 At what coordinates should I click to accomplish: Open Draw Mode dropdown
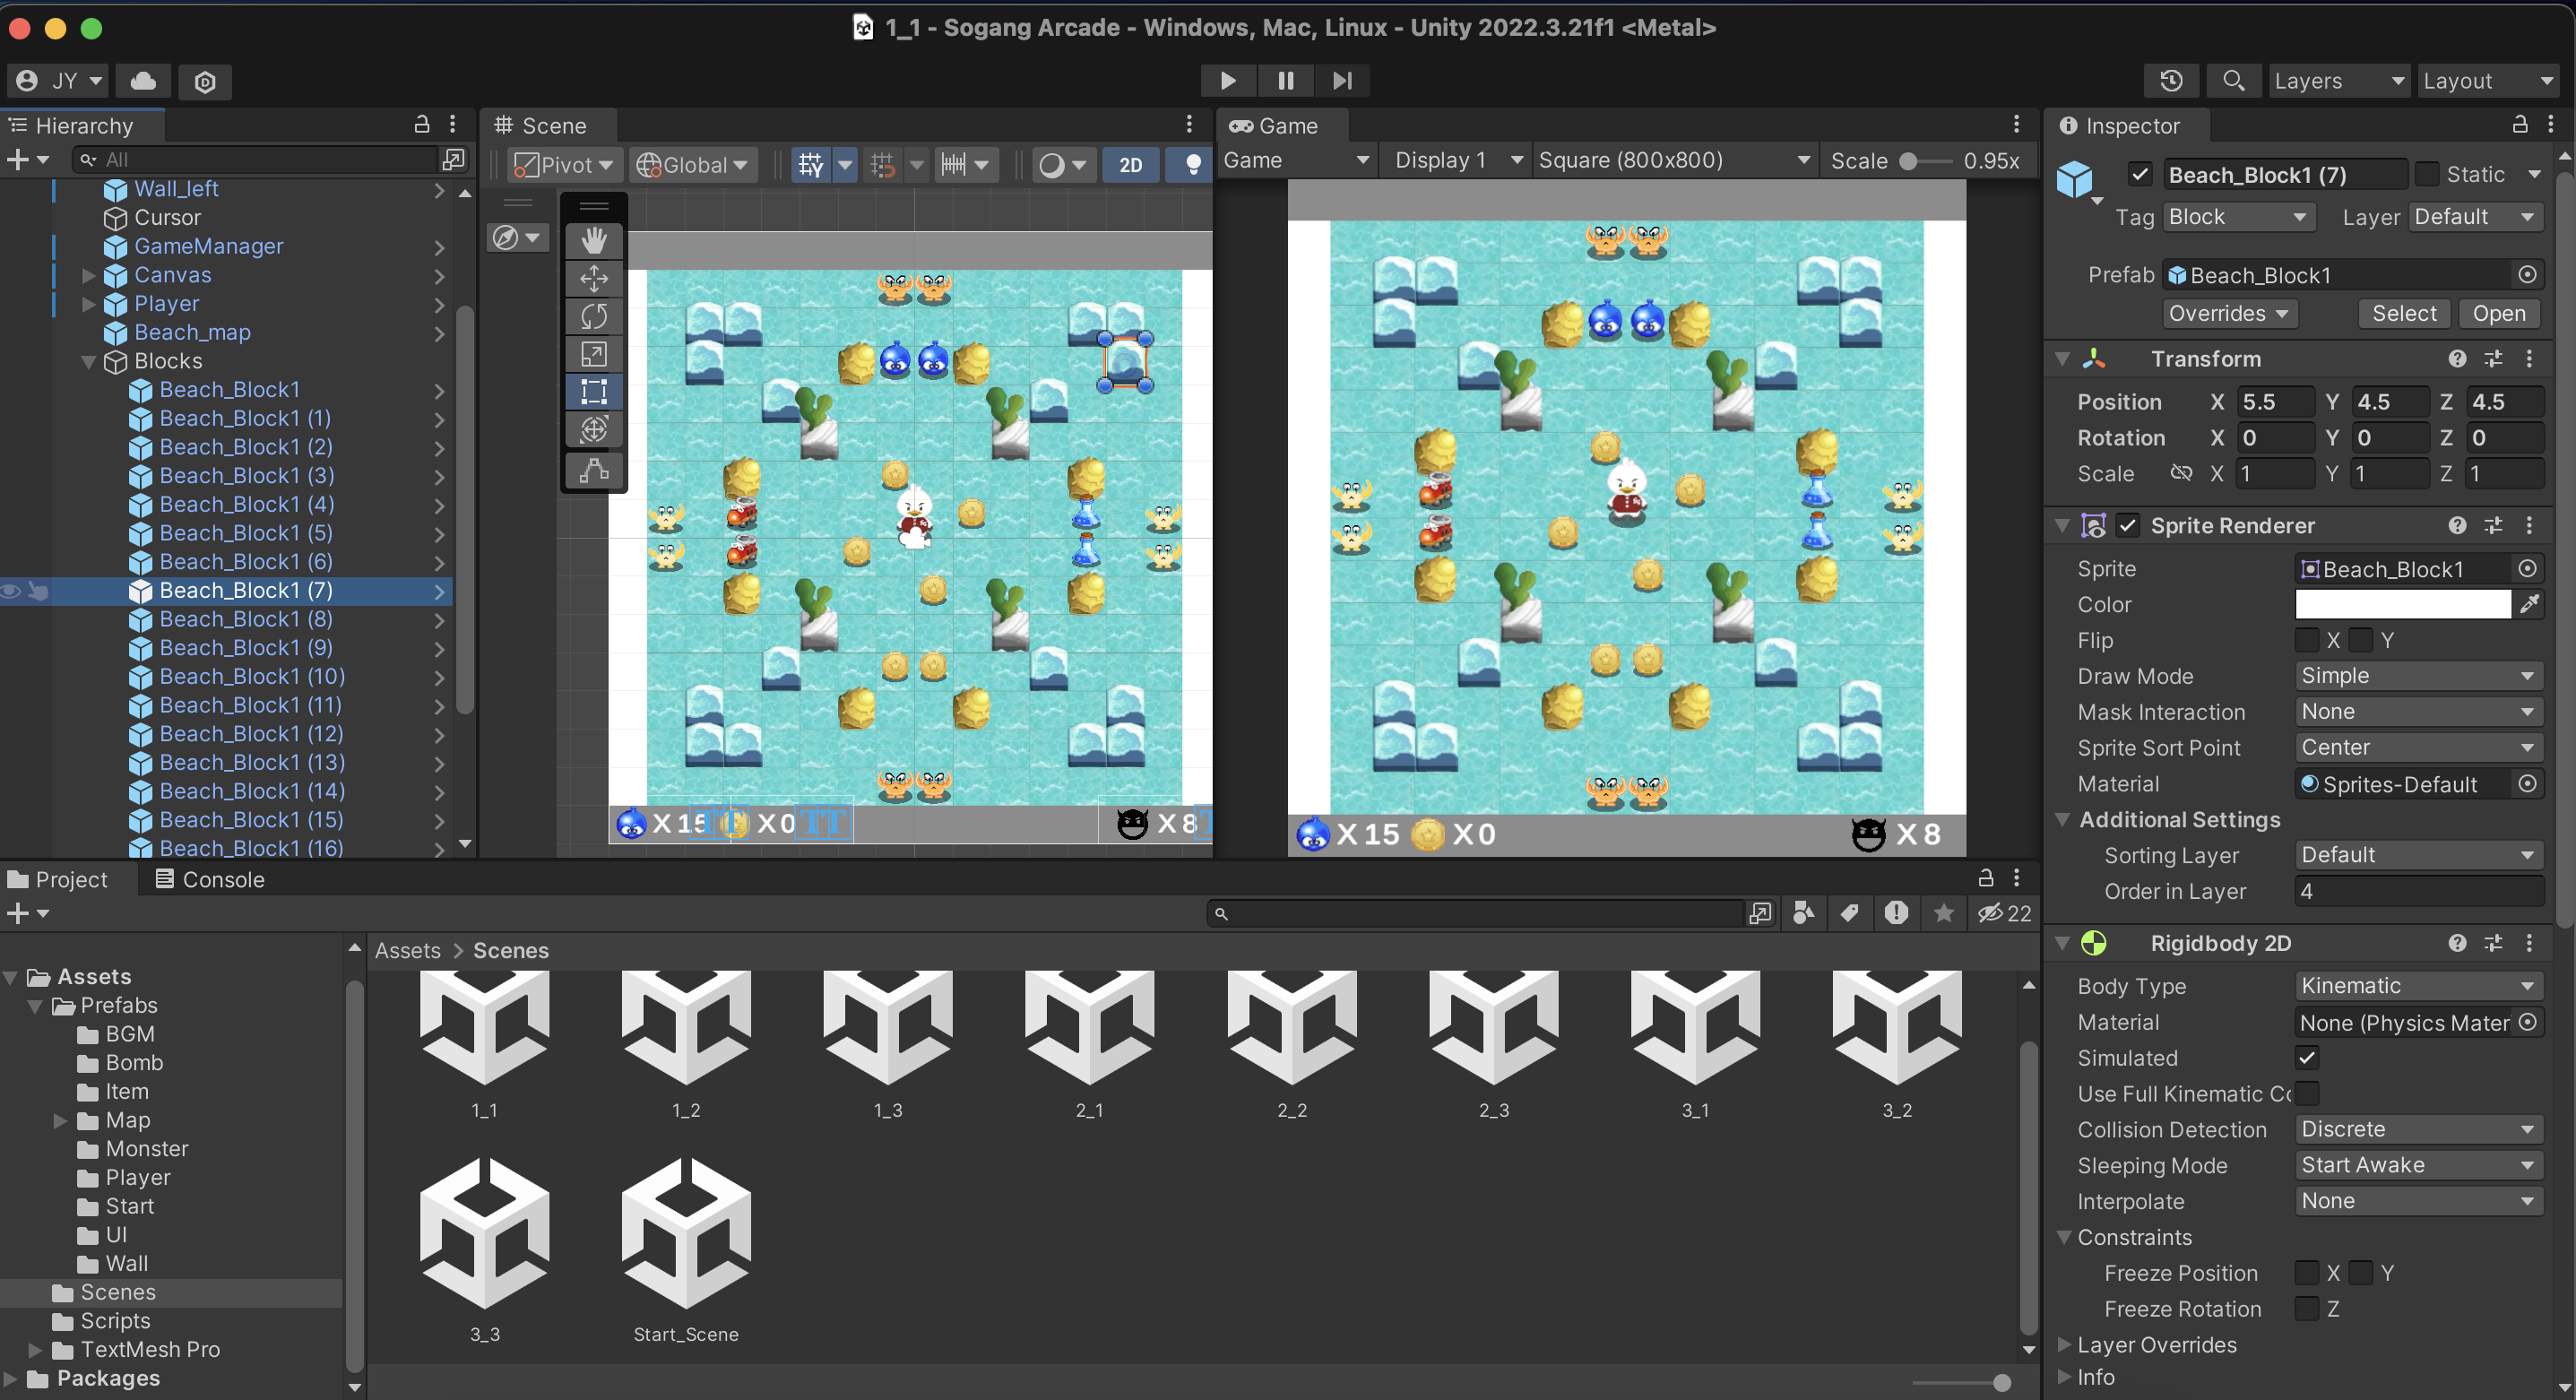pyautogui.click(x=2418, y=676)
